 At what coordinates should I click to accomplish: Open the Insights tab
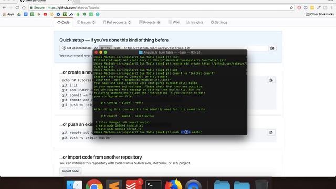pyautogui.click(x=195, y=22)
